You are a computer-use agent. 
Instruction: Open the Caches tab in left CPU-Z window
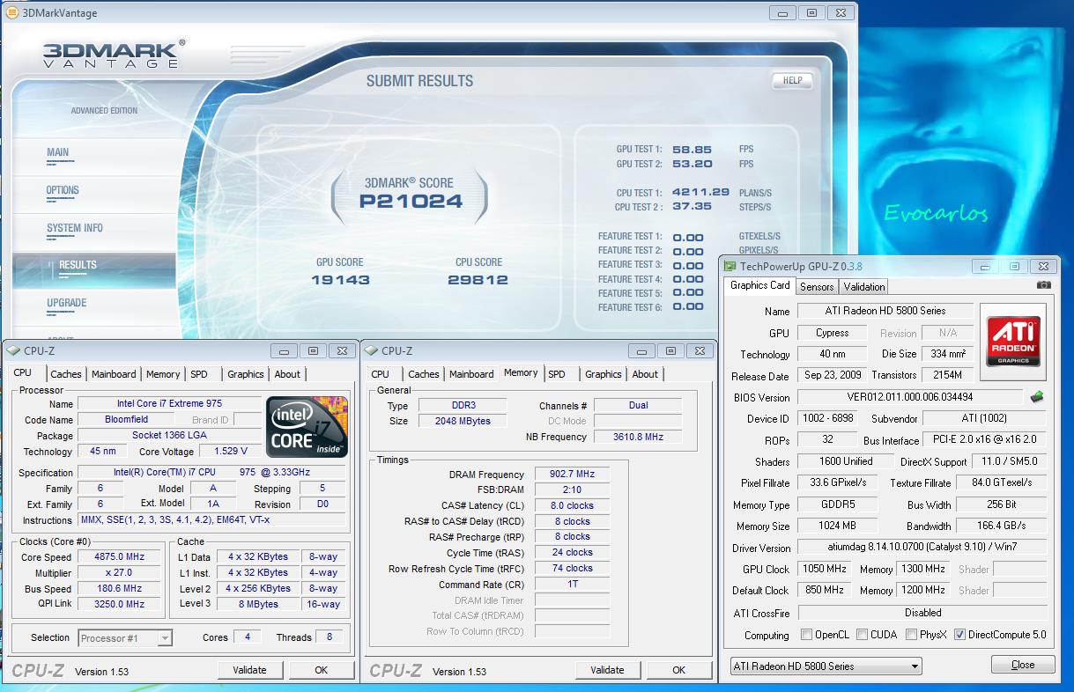tap(66, 374)
